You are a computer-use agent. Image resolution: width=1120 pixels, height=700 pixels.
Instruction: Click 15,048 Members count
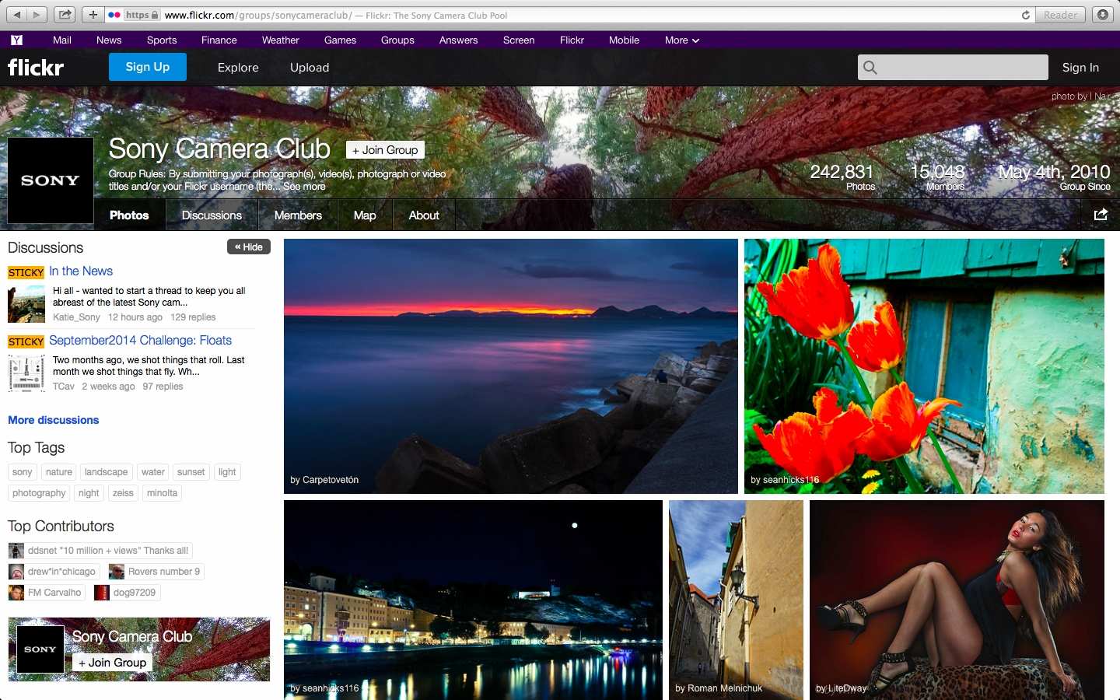pos(937,177)
